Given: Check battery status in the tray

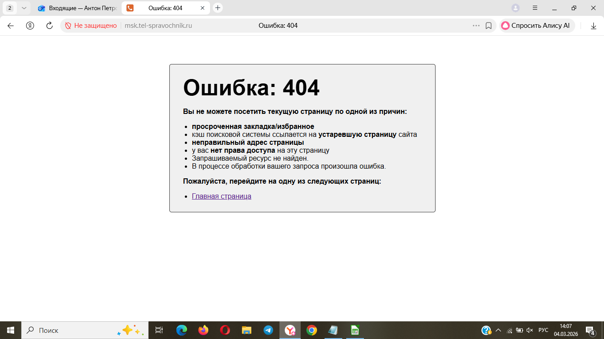Looking at the screenshot, I should [520, 330].
